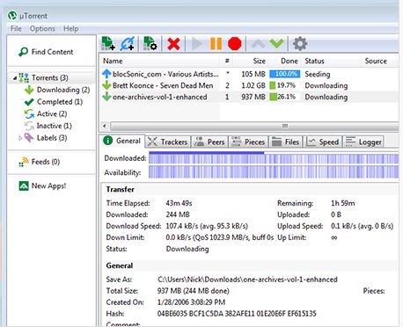Click the gray arrows icon beside Inactive (1)

point(29,126)
